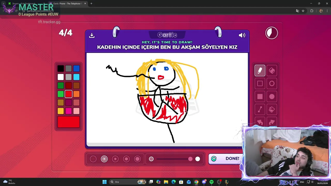Select the outlined rectangle tool

pos(260,83)
